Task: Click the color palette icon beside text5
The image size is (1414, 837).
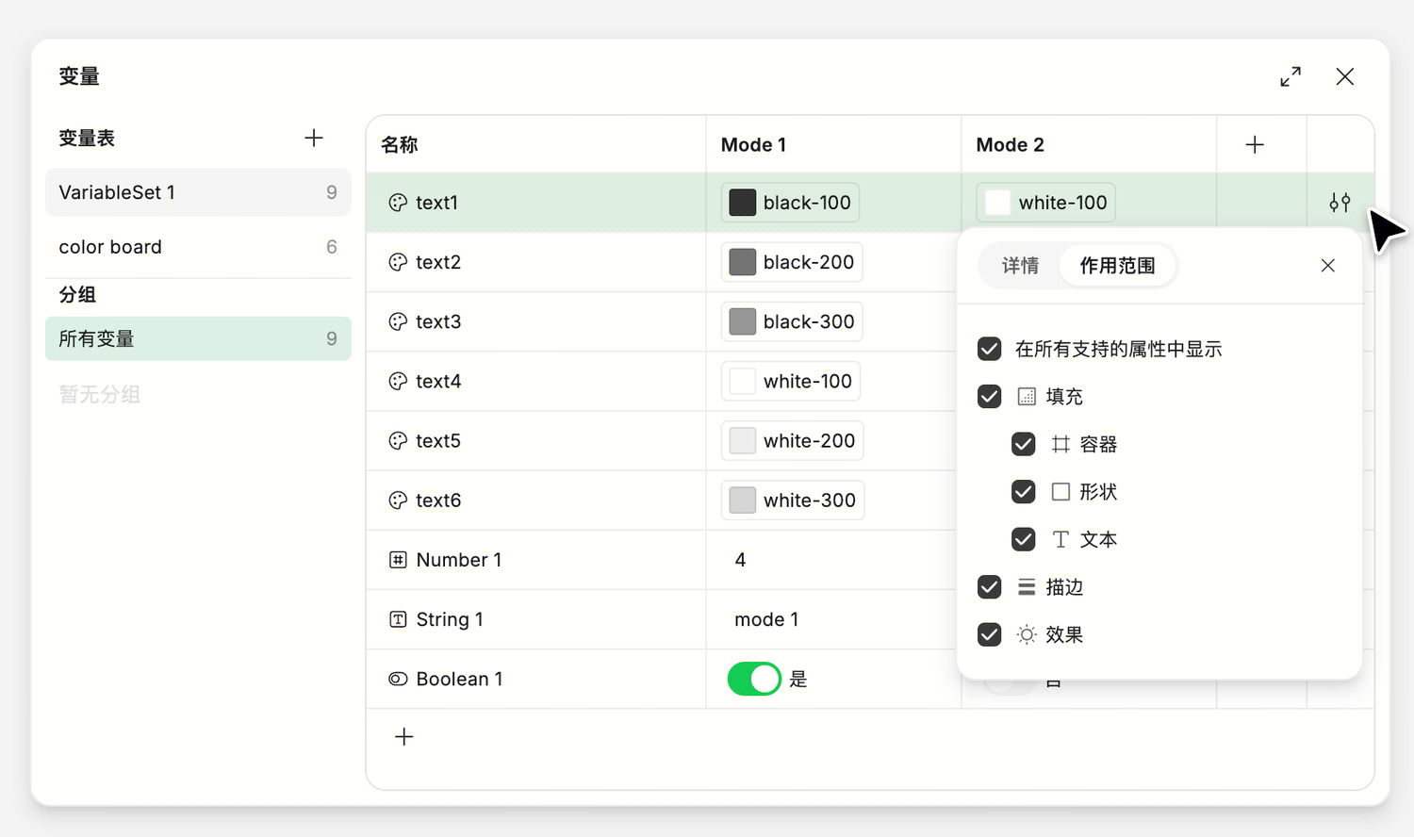Action: (x=398, y=441)
